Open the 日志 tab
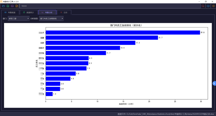Screen dimensions: 216x116 64,12
